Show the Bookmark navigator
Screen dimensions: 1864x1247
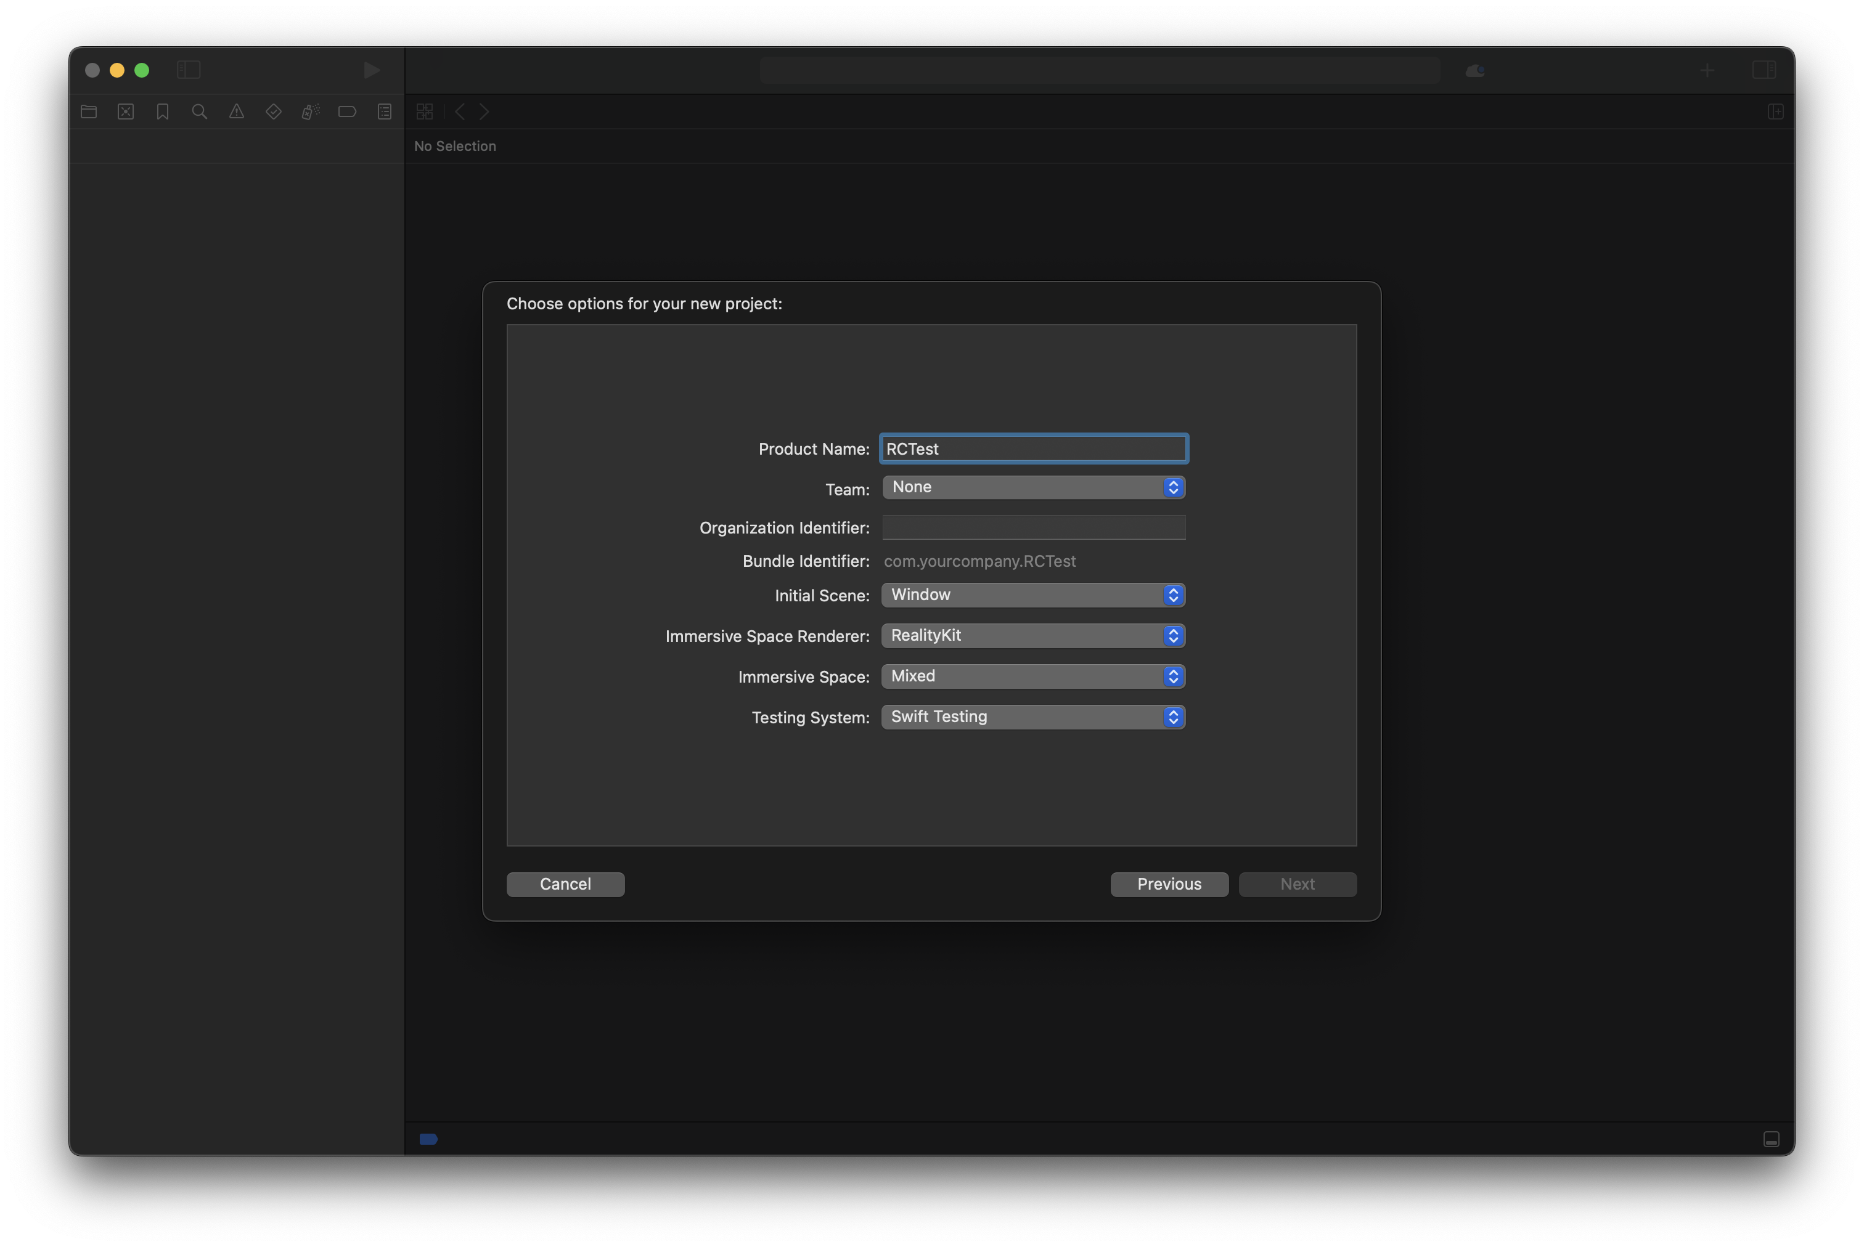(x=162, y=112)
